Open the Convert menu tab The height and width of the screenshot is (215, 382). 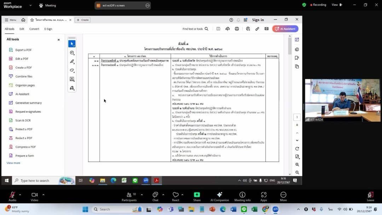[34, 29]
